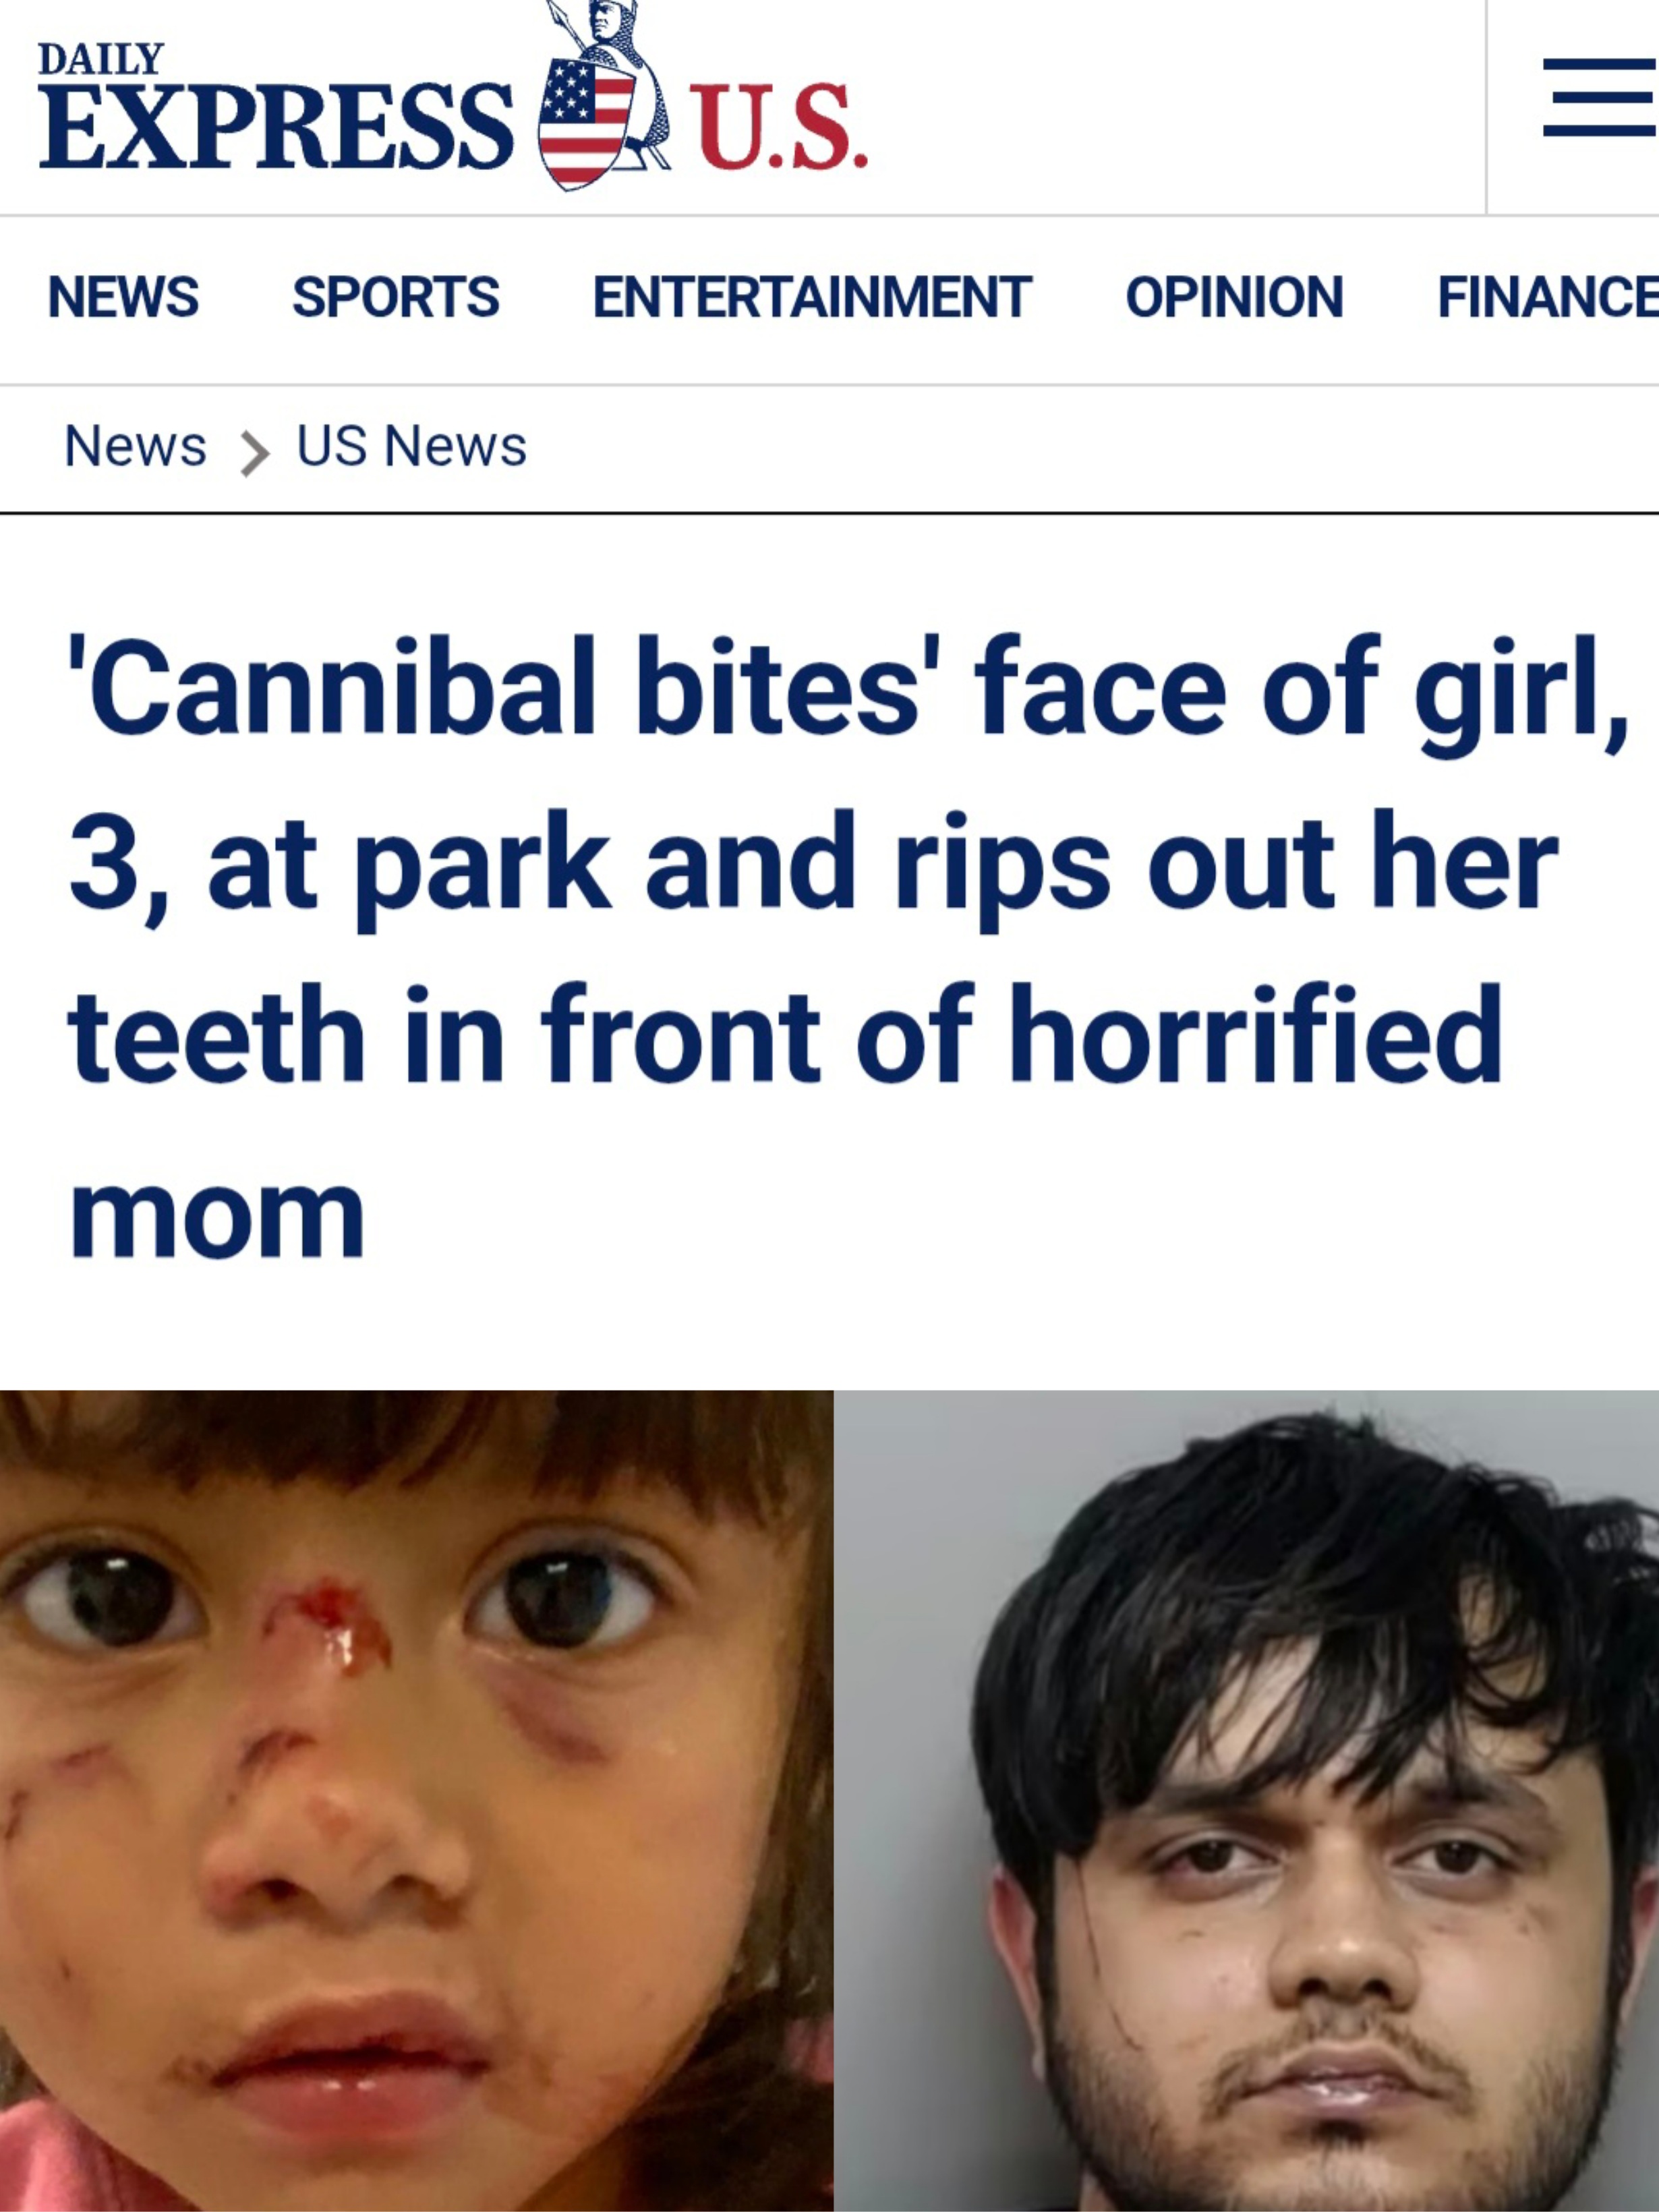Image resolution: width=1659 pixels, height=2212 pixels.
Task: Click the word DAILY in masthead
Action: (100, 60)
